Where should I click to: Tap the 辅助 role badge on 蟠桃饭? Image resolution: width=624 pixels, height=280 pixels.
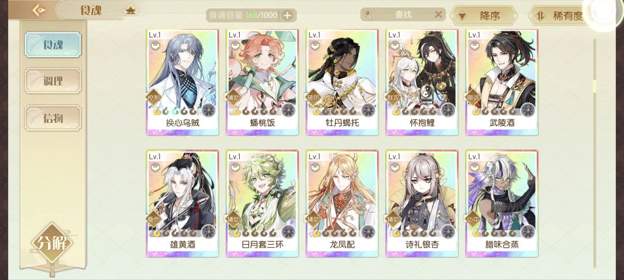coord(233,96)
